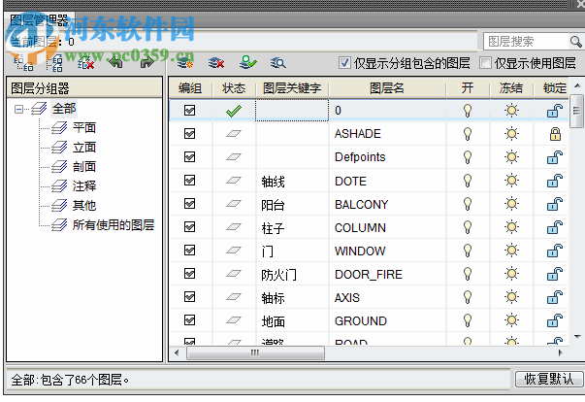585x402 pixels.
Task: Click the new layer group icon
Action: (24, 63)
